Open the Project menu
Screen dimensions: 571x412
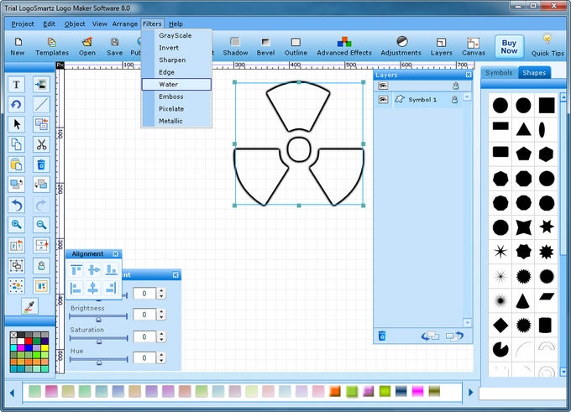[x=23, y=24]
